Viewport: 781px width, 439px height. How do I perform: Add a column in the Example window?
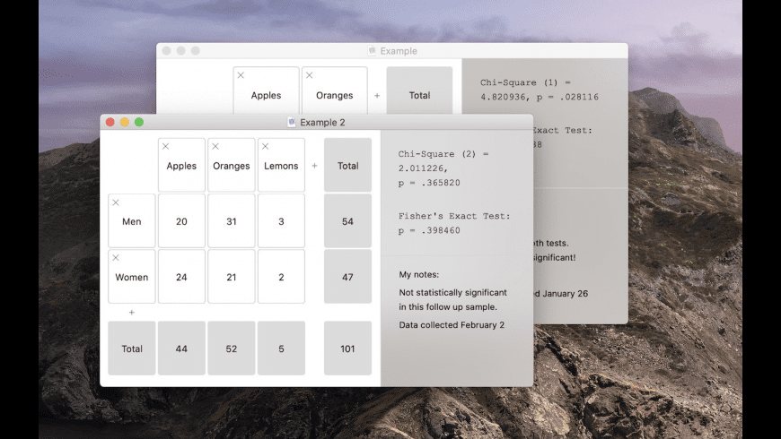(377, 96)
